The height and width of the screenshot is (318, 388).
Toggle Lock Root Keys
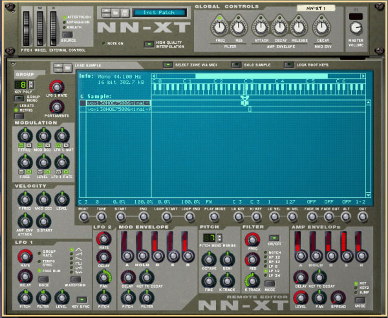tap(289, 65)
